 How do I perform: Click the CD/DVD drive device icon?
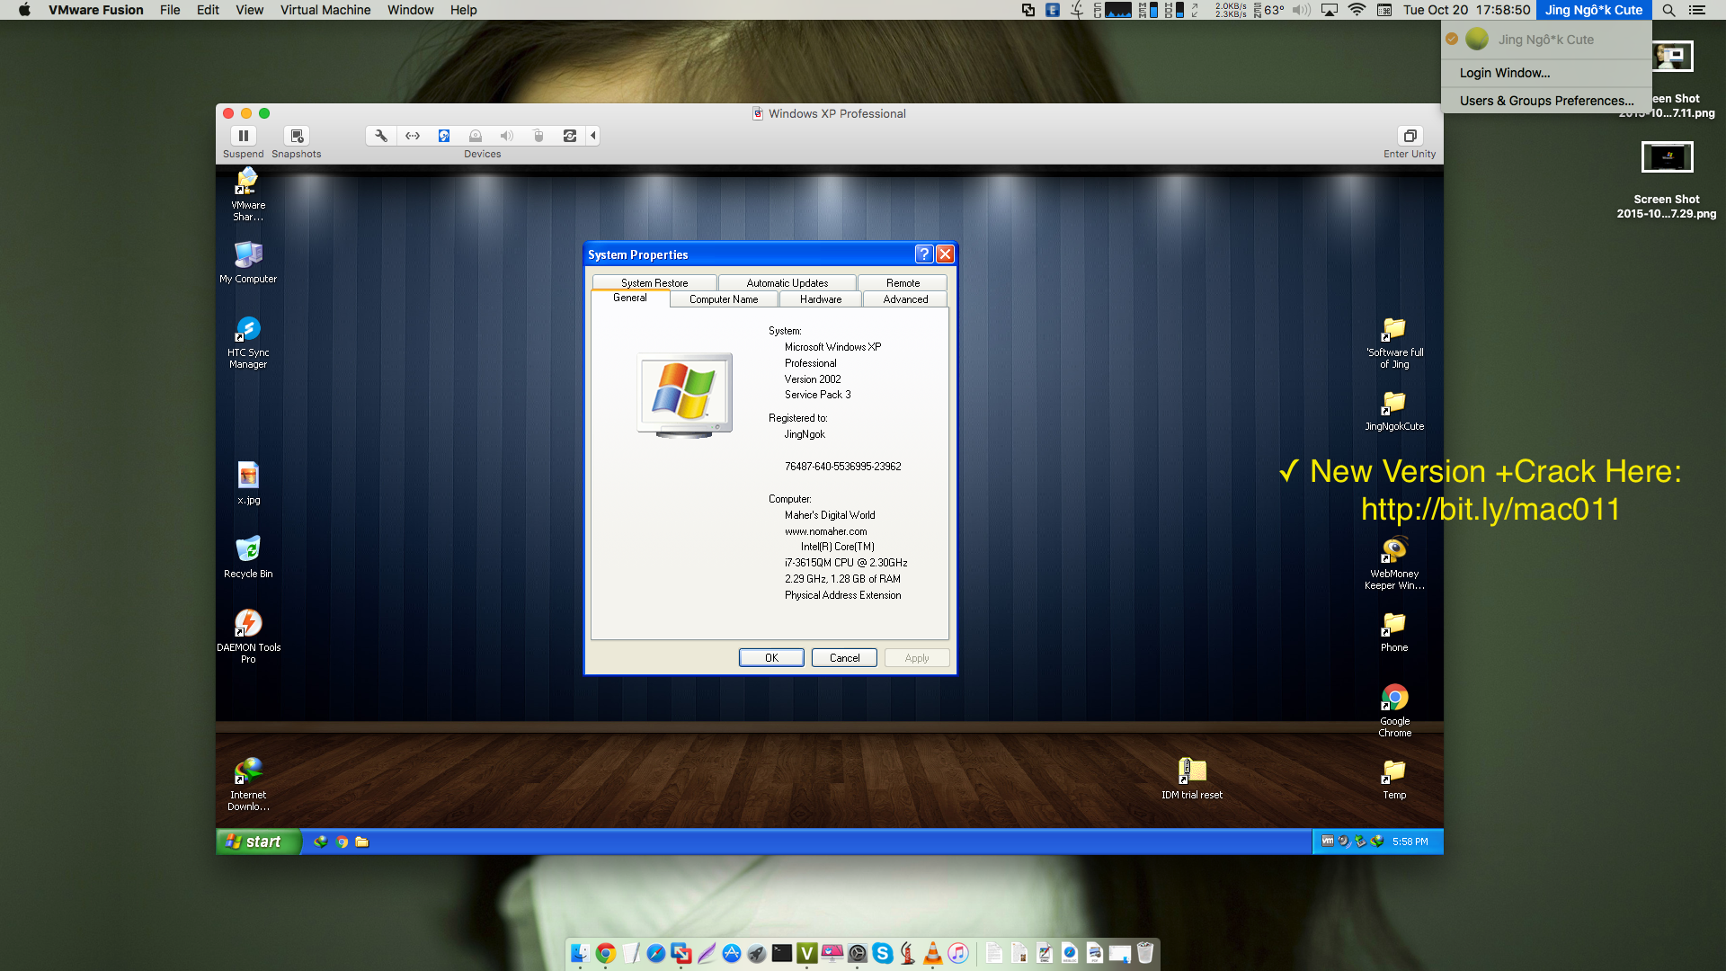476,136
